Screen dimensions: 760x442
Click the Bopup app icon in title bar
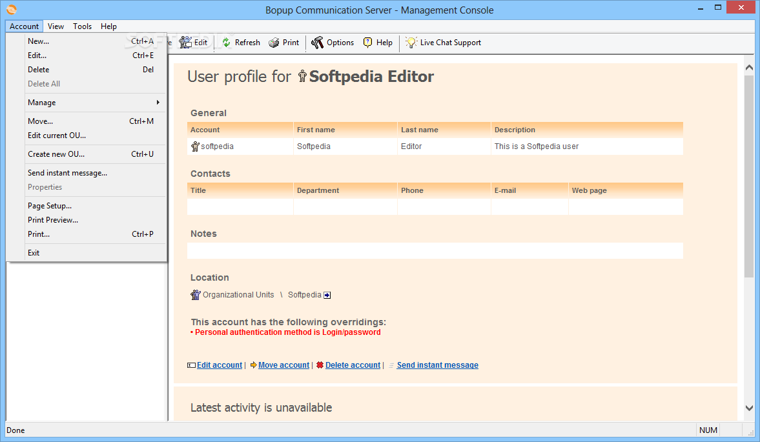12,9
